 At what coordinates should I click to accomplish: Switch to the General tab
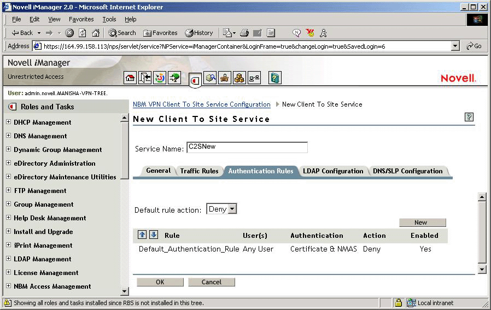(158, 171)
